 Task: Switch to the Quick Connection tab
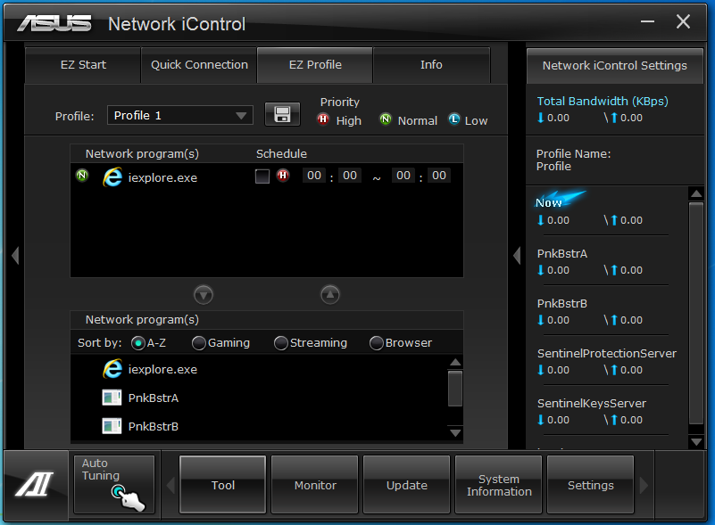point(199,65)
